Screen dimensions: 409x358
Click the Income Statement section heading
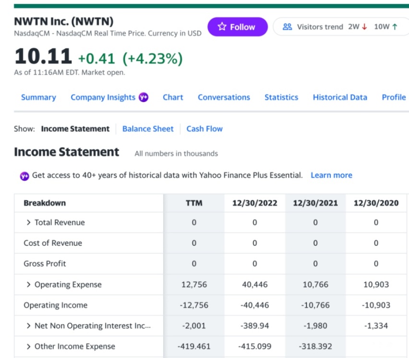(67, 152)
